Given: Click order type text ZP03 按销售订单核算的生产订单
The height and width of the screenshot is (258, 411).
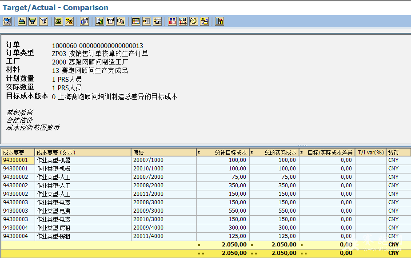Looking at the screenshot, I should pos(100,53).
